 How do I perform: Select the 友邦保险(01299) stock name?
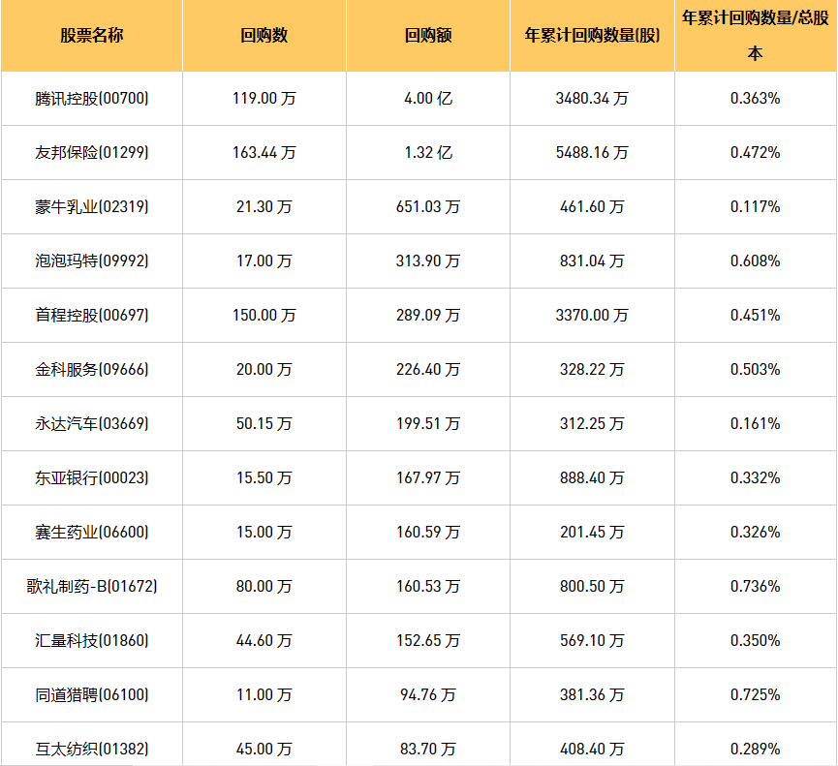click(91, 153)
